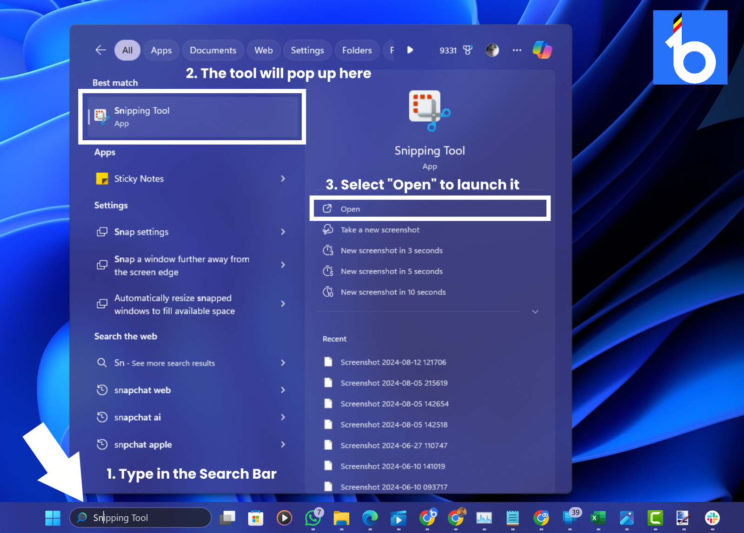Open Excel from the taskbar
This screenshot has width=744, height=533.
coord(598,518)
